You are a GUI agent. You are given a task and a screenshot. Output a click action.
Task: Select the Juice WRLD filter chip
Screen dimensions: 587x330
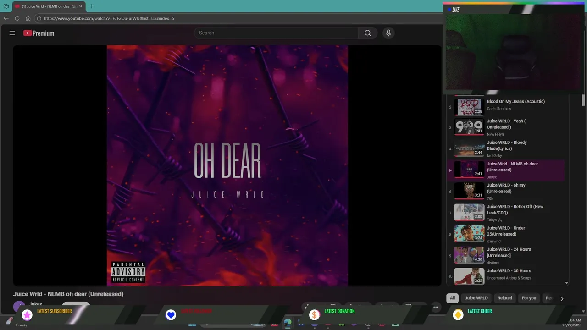pyautogui.click(x=476, y=298)
